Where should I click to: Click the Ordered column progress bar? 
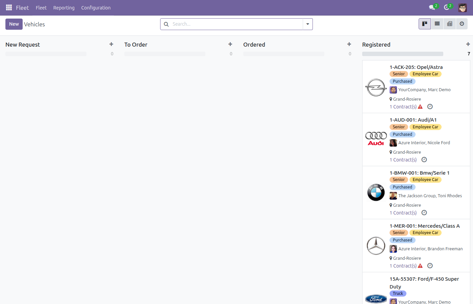pos(284,54)
